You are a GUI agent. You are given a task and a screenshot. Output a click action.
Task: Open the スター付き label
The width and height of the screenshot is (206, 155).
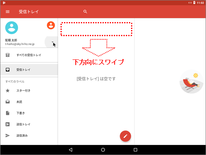pos(29,91)
